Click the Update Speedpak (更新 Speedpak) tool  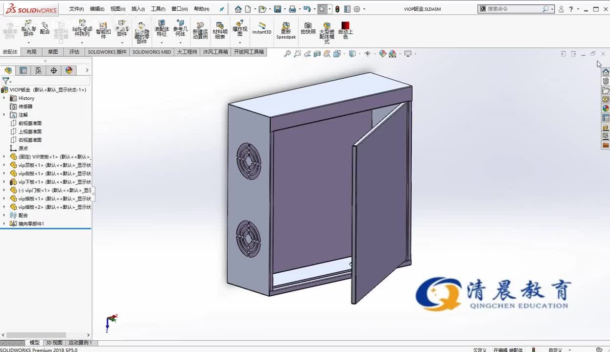(x=286, y=30)
